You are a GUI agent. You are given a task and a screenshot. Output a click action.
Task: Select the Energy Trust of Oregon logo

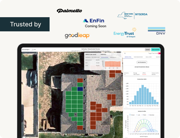tap(125, 33)
